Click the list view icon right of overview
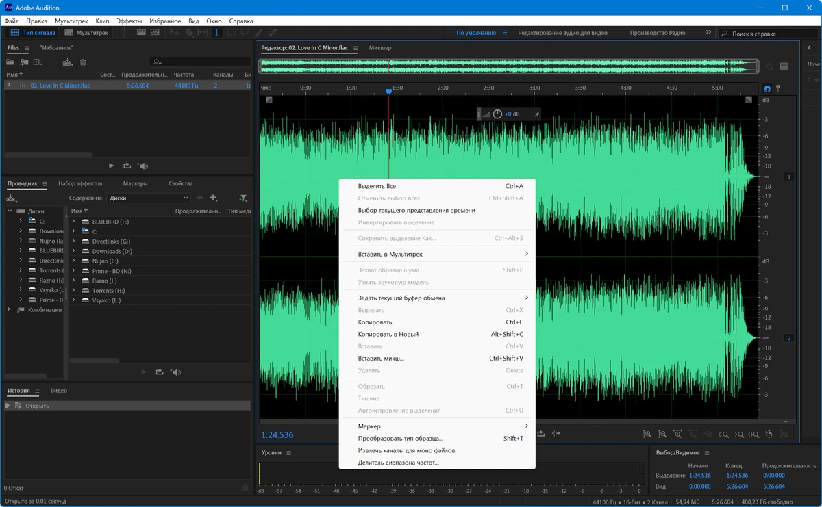 coord(784,66)
